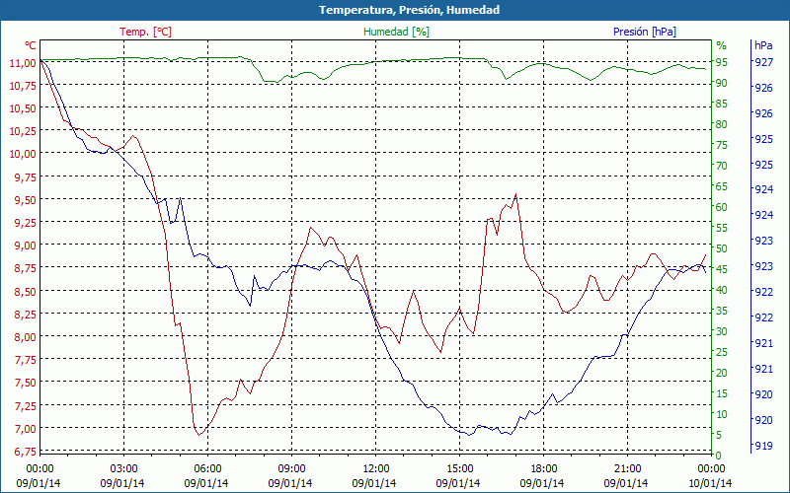
Task: Click the '06:00' time axis label
Action: 207,469
